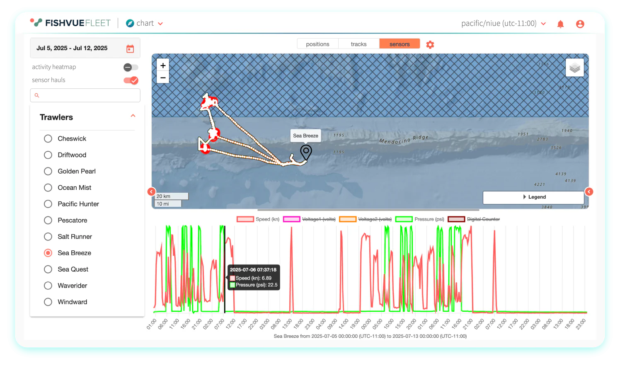Click the notification bell icon

point(560,24)
